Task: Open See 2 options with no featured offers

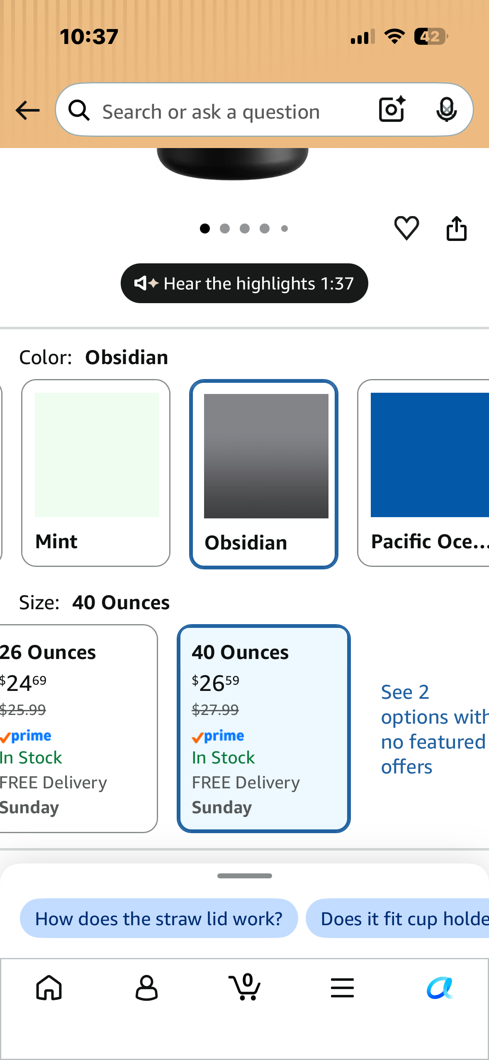Action: 434,729
